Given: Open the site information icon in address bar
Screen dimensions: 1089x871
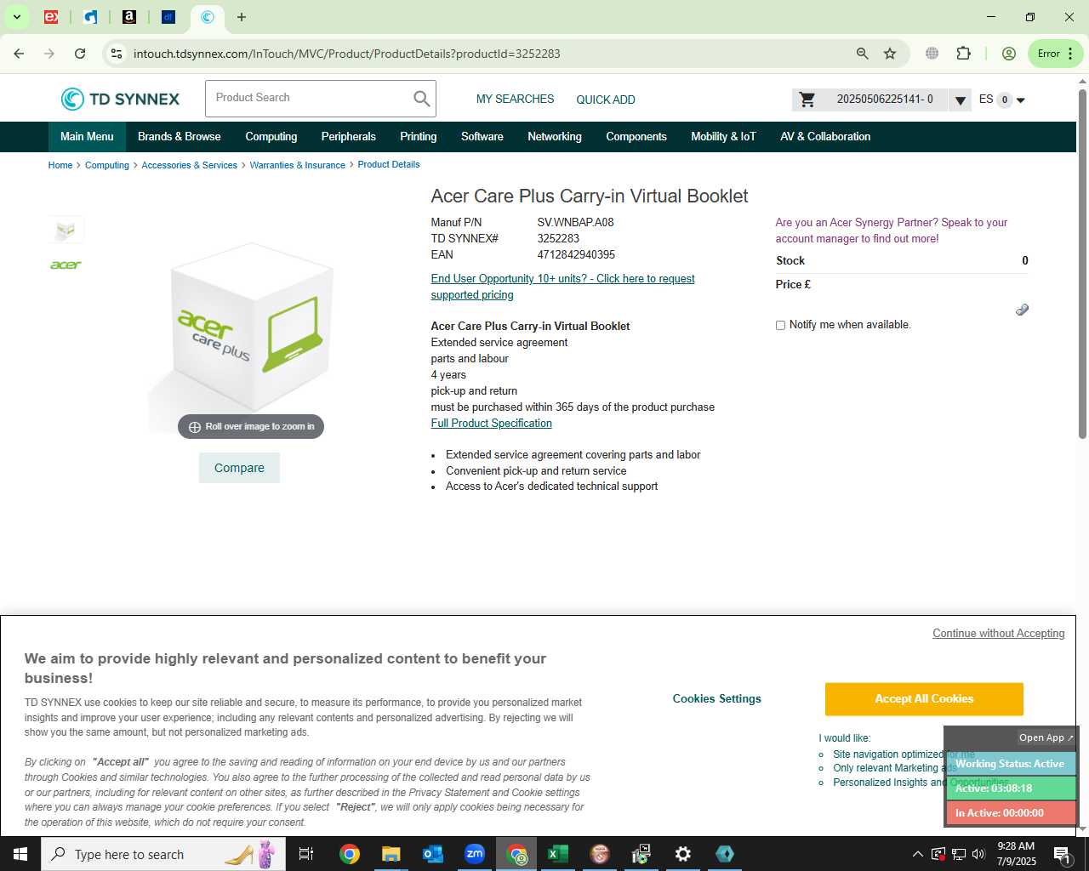Looking at the screenshot, I should point(117,54).
